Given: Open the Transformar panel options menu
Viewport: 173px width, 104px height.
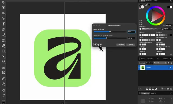Looking at the screenshot, I should 171,93.
